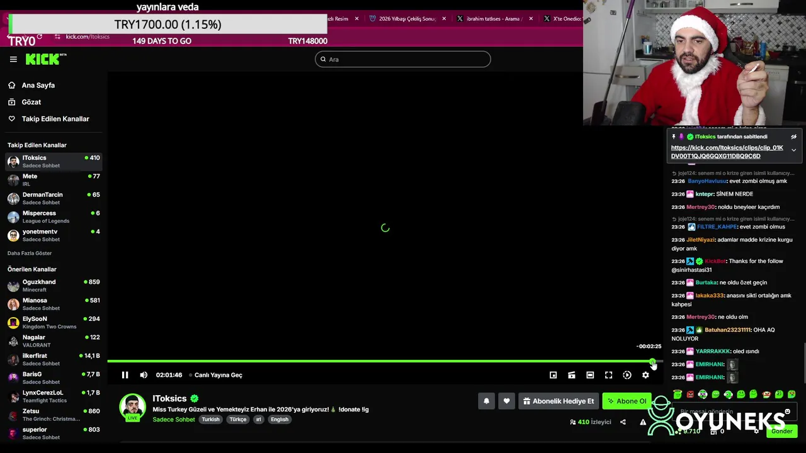Click the report warning triangle icon
This screenshot has height=453, width=806.
click(x=643, y=422)
